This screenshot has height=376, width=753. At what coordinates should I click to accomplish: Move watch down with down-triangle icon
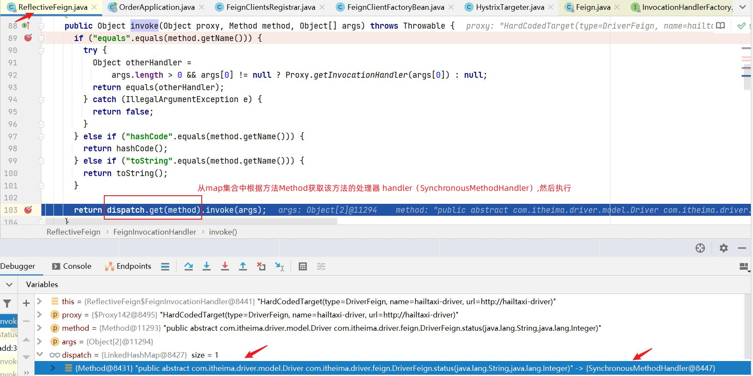26,357
